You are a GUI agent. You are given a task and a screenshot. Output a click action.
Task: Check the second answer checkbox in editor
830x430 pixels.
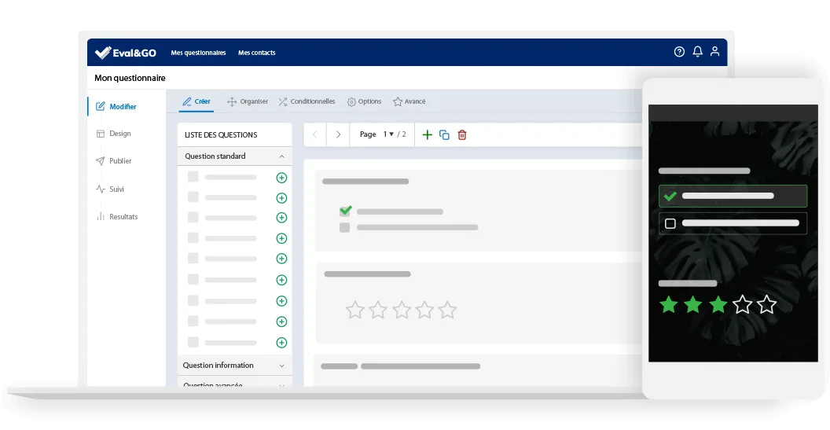coord(344,228)
